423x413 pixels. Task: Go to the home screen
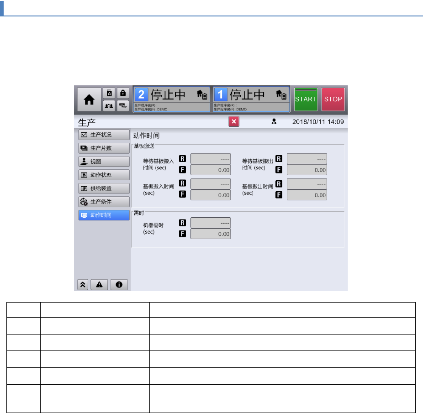pos(89,99)
